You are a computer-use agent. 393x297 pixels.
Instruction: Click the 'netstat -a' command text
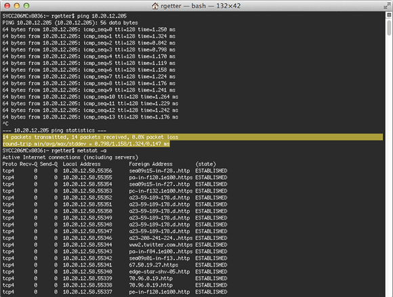pos(91,151)
